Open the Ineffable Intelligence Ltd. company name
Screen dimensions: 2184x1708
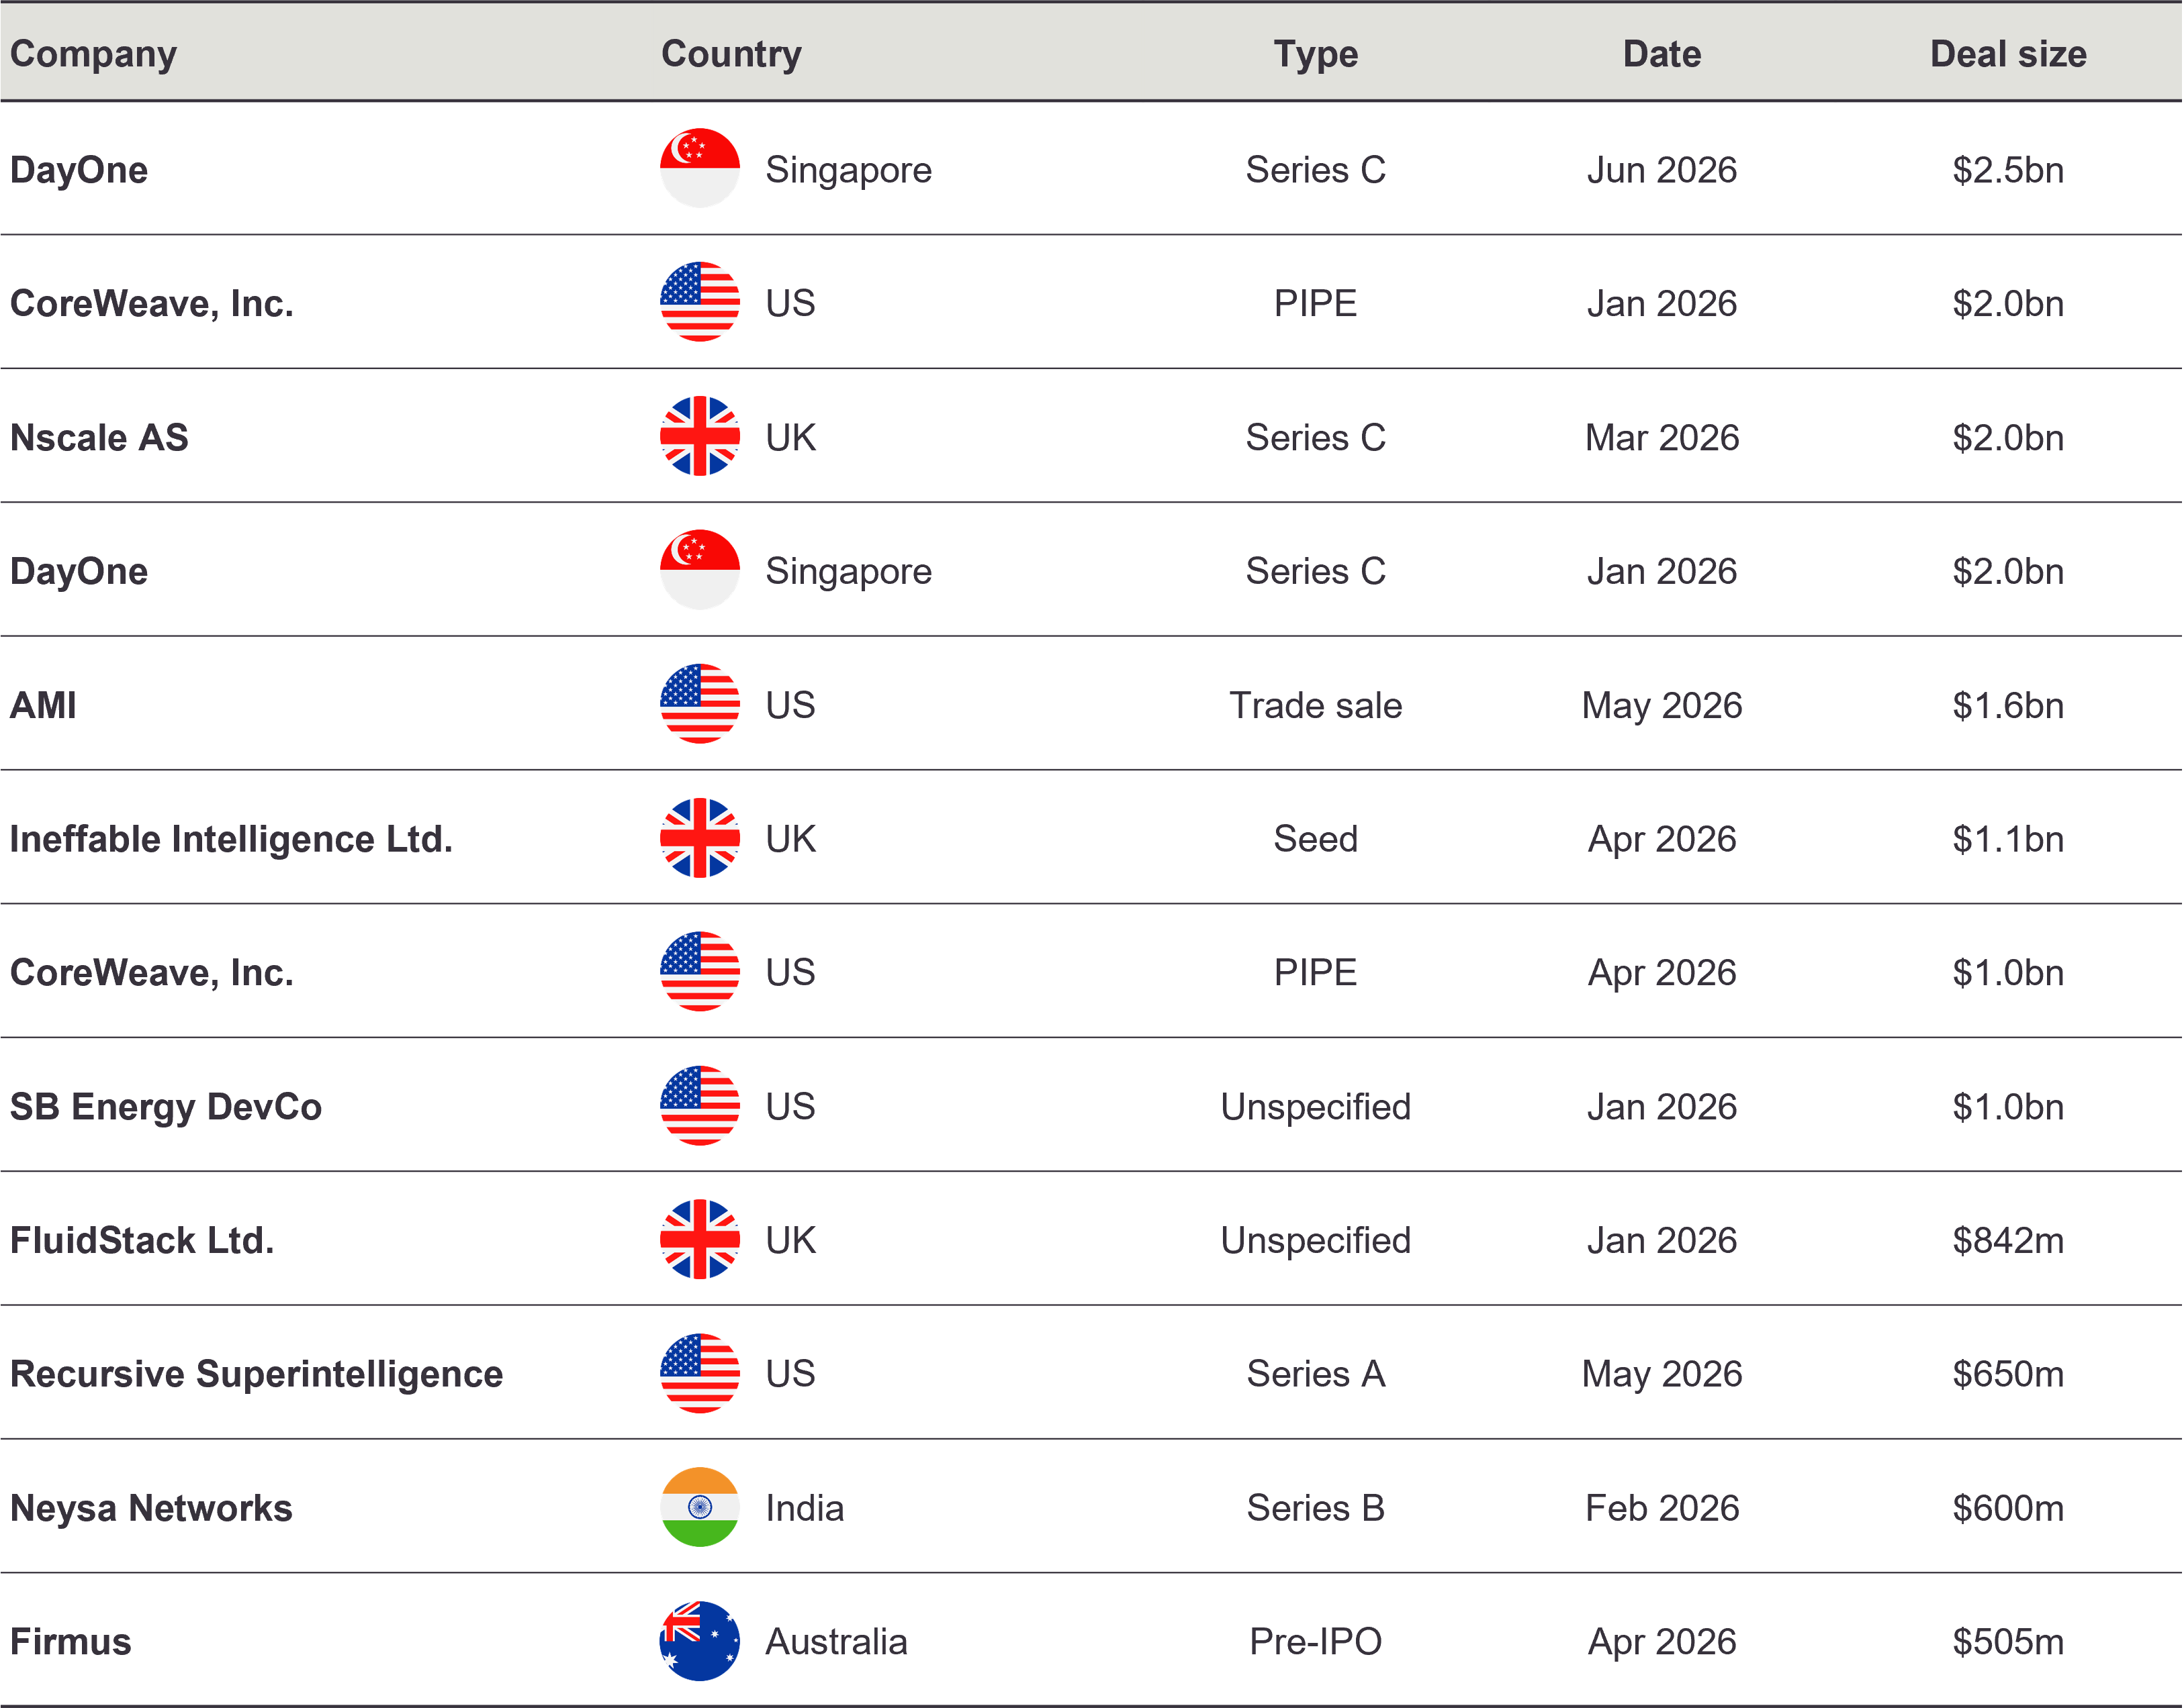(x=231, y=839)
